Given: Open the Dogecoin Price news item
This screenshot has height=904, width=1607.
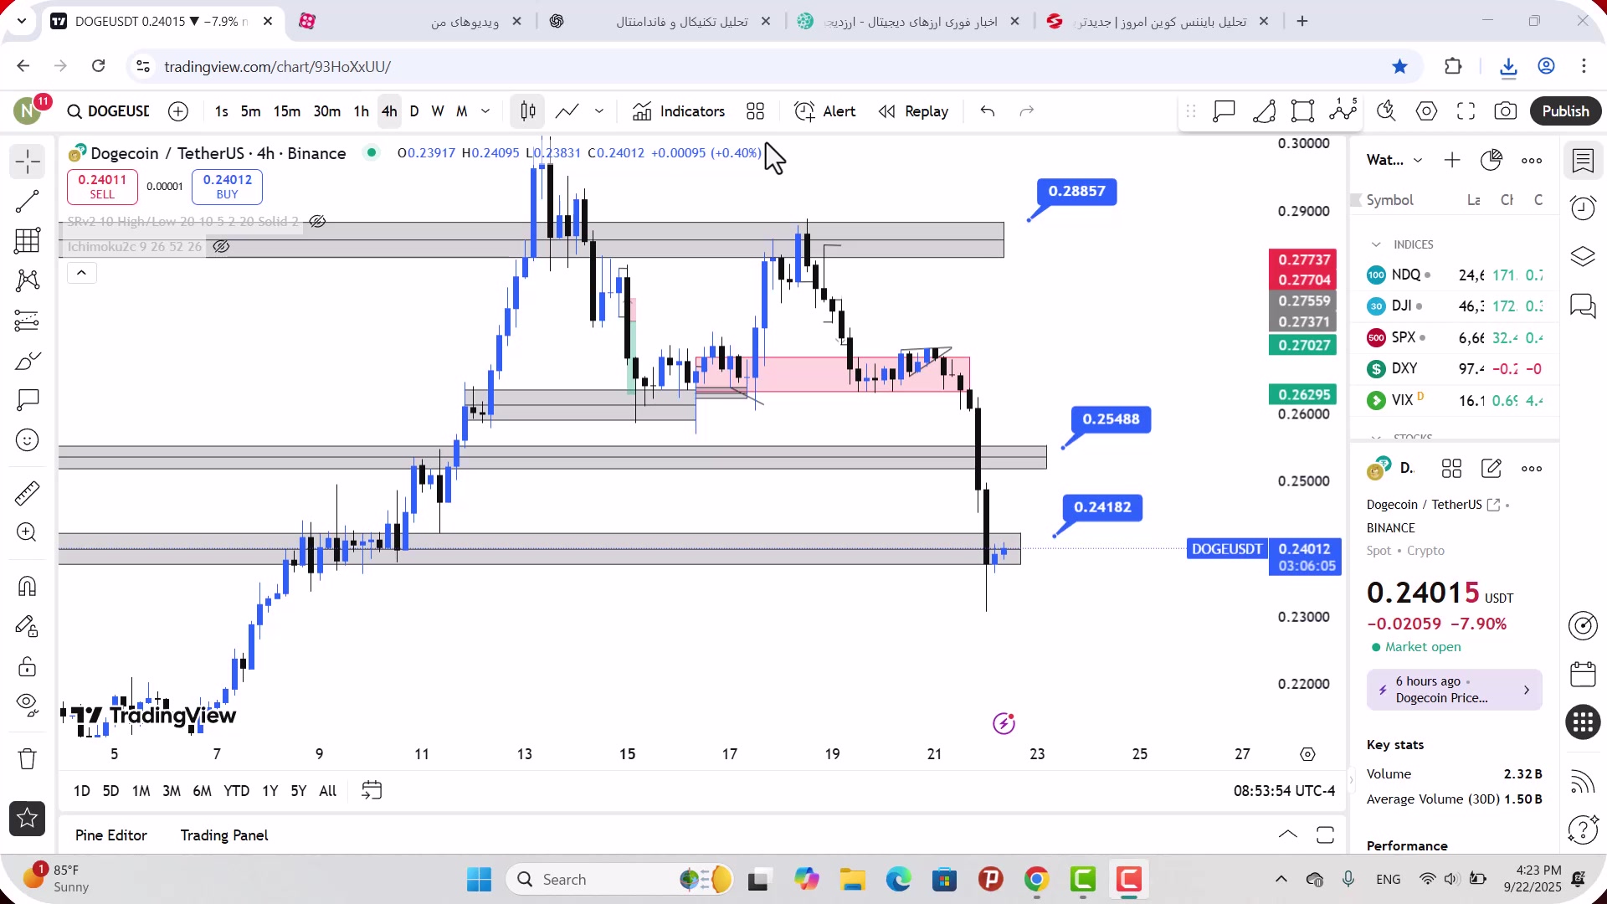Looking at the screenshot, I should coord(1454,690).
